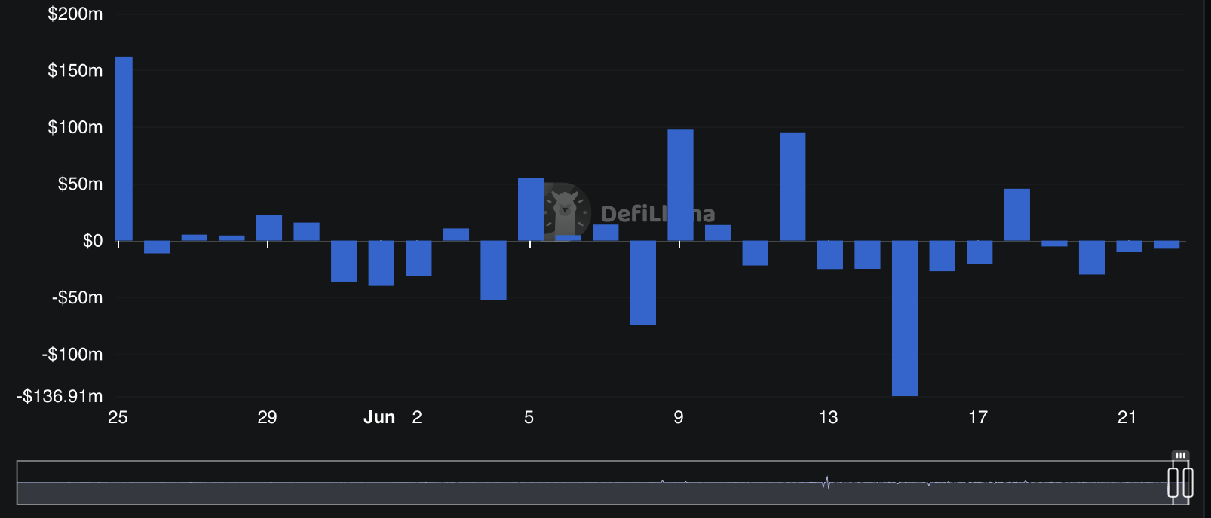
Task: Select the tiny negative Jun 19 bar
Action: pos(1054,244)
